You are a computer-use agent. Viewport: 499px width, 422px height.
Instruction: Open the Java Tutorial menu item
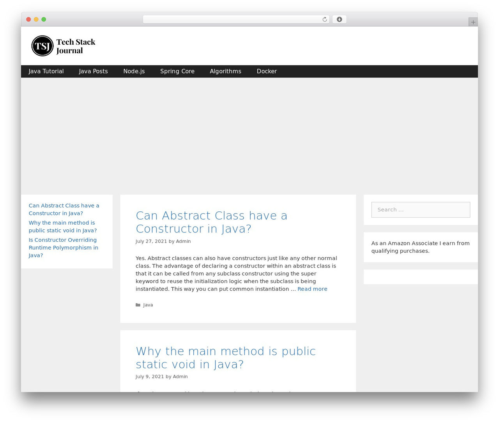point(46,71)
